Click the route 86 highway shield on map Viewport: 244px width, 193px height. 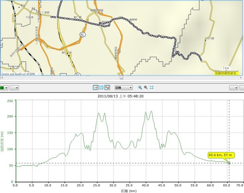click(82, 34)
